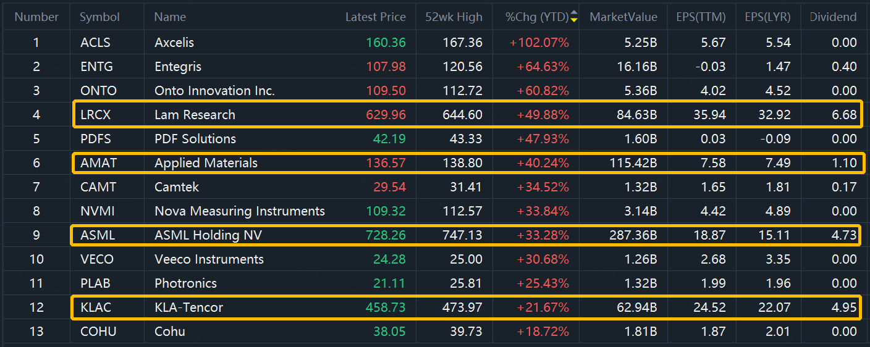
Task: Select the Onto Innovation Inc. row name
Action: 214,91
